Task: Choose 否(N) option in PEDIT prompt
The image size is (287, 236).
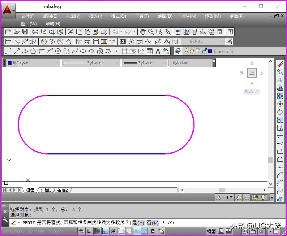Action: 153,223
